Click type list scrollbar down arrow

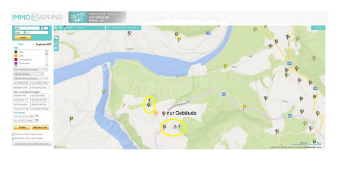(x=46, y=65)
